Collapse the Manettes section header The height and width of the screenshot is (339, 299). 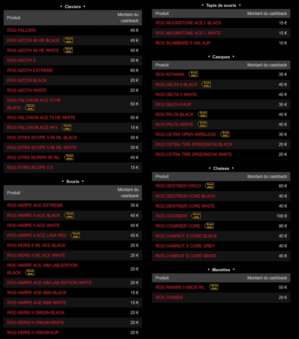tap(221, 270)
